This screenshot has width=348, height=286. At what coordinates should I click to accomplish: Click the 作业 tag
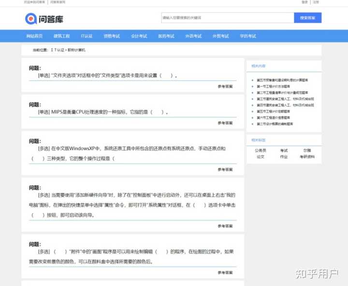click(x=284, y=157)
